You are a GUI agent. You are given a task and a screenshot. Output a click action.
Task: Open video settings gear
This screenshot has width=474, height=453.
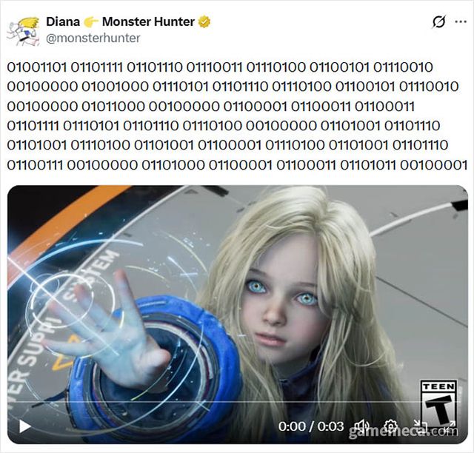[x=390, y=426]
